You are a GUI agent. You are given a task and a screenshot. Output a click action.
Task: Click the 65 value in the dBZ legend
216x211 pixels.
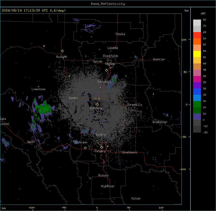(204, 32)
